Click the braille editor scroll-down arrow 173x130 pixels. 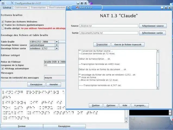[126, 121]
